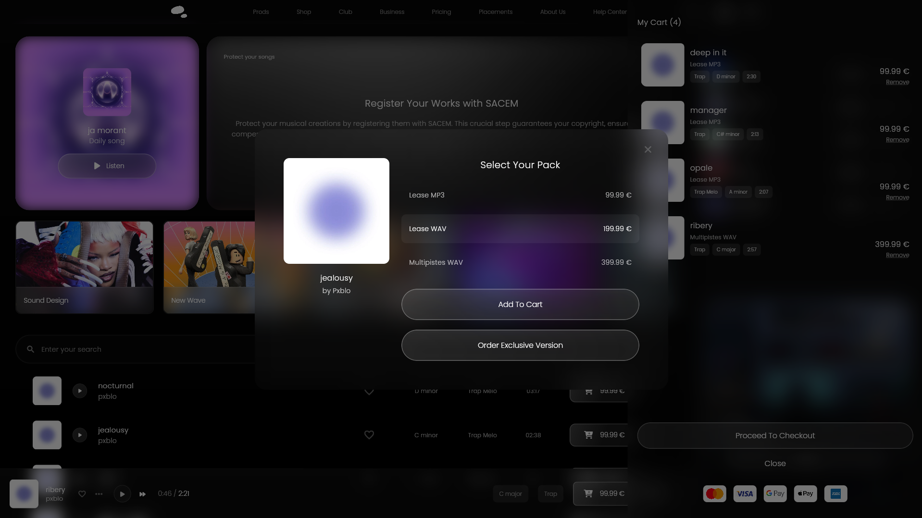922x518 pixels.
Task: Select the Mastercard payment icon
Action: click(715, 493)
